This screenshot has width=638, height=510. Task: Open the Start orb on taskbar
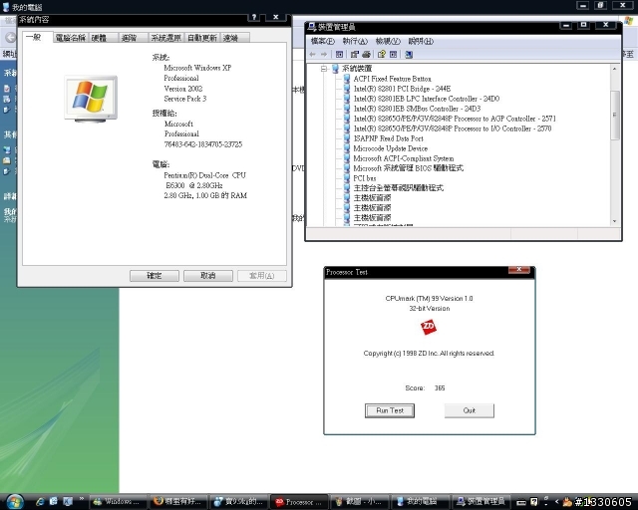[x=15, y=502]
